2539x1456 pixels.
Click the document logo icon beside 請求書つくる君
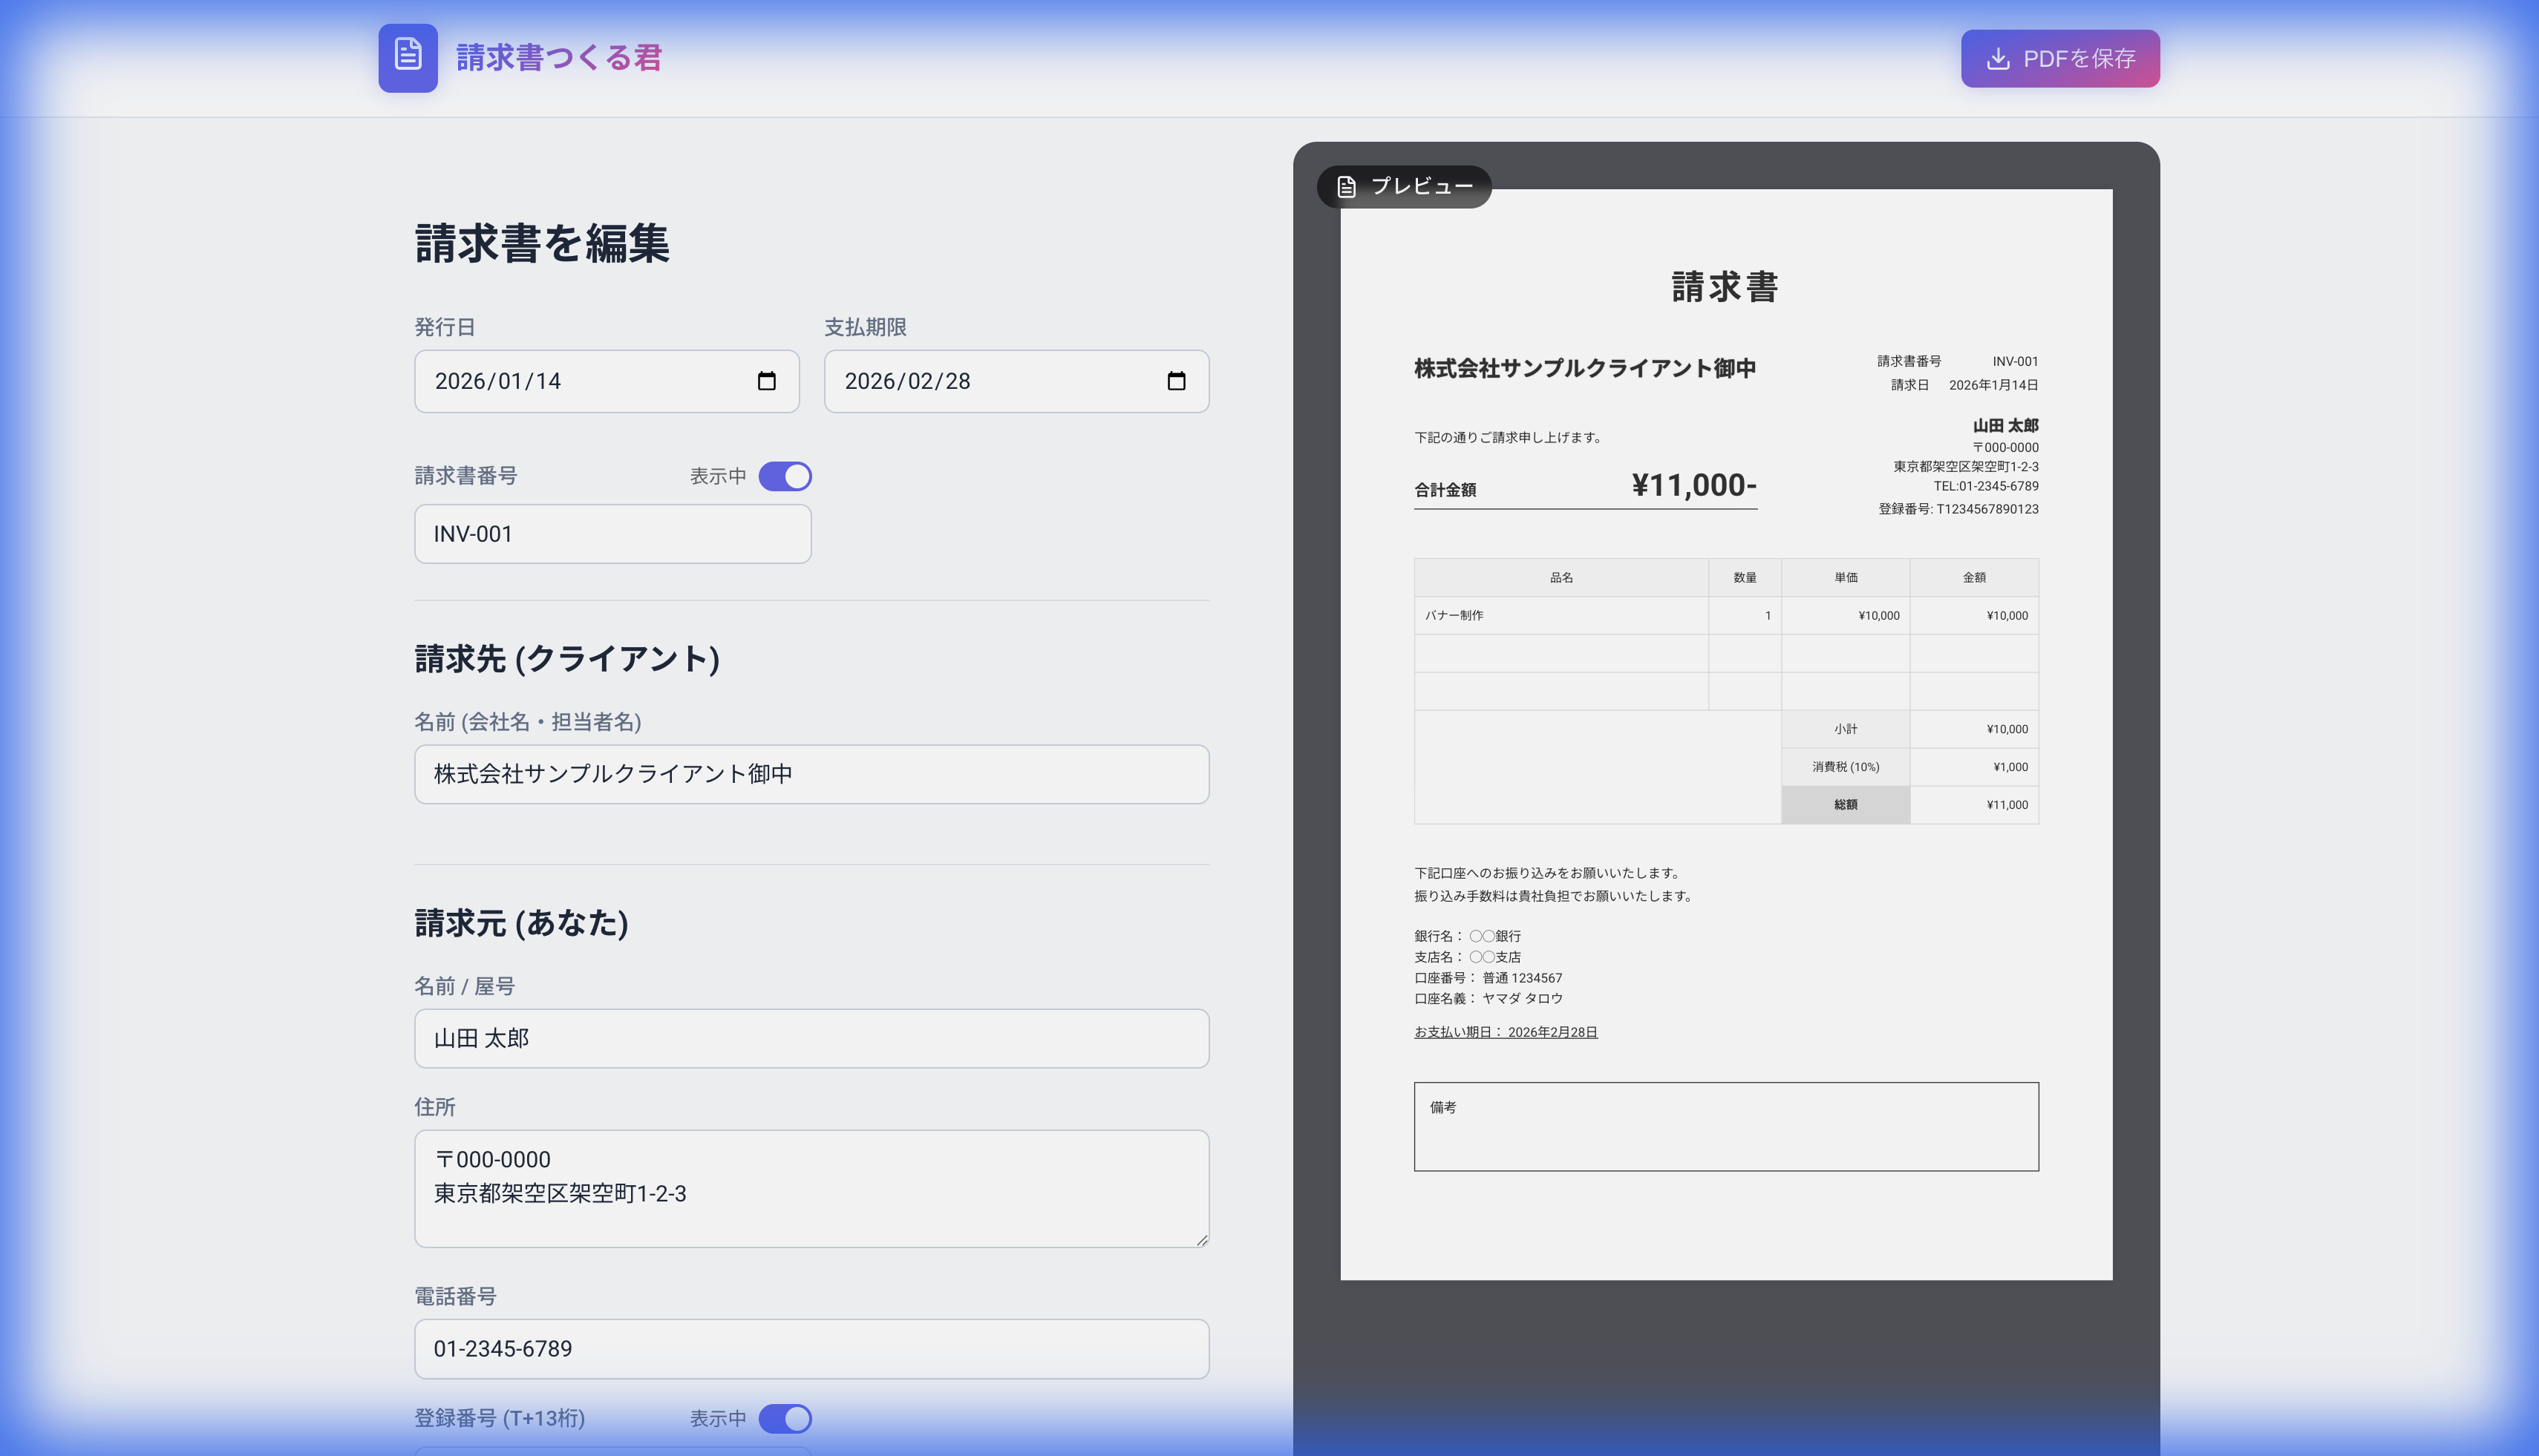point(408,58)
